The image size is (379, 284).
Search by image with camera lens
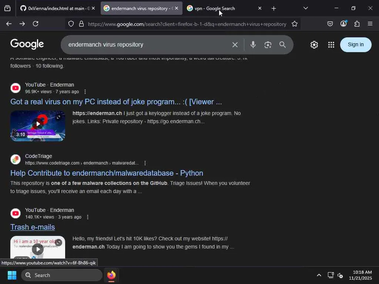[x=268, y=45]
